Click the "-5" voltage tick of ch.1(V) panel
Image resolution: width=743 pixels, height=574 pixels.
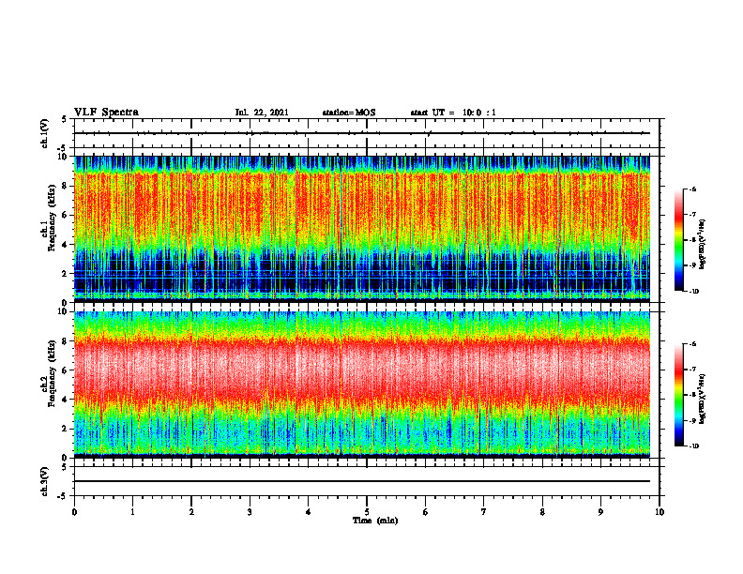point(63,148)
